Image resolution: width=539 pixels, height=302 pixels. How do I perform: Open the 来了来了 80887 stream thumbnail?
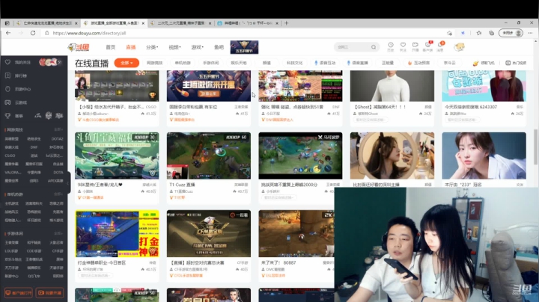(x=296, y=234)
